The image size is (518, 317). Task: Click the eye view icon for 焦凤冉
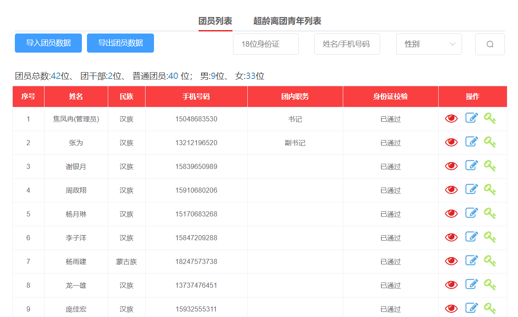coord(451,119)
